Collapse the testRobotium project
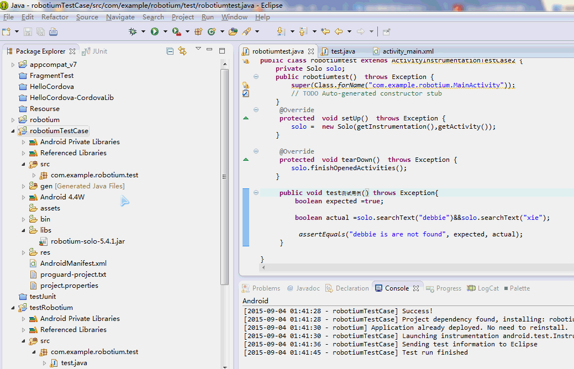 (13, 308)
